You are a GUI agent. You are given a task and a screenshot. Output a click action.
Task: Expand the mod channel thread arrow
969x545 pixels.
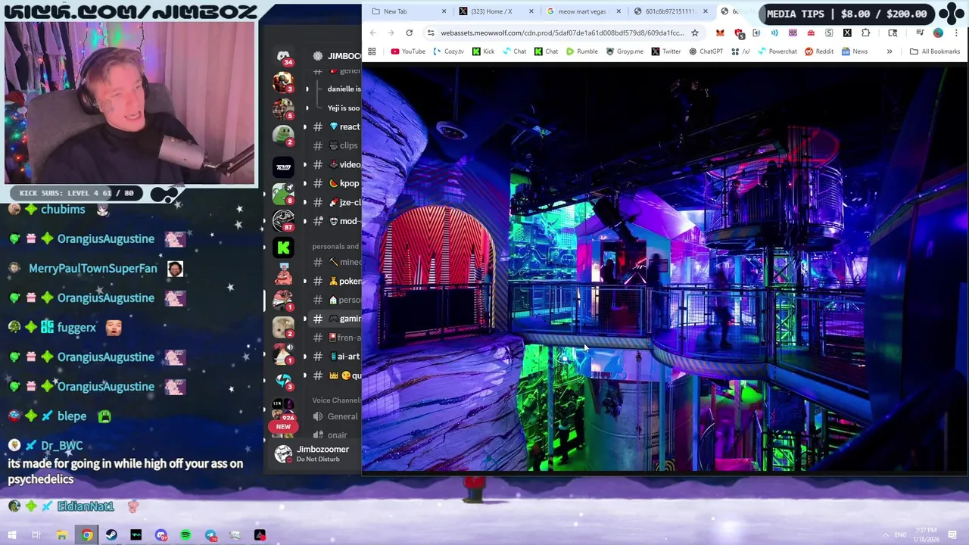[x=306, y=221]
